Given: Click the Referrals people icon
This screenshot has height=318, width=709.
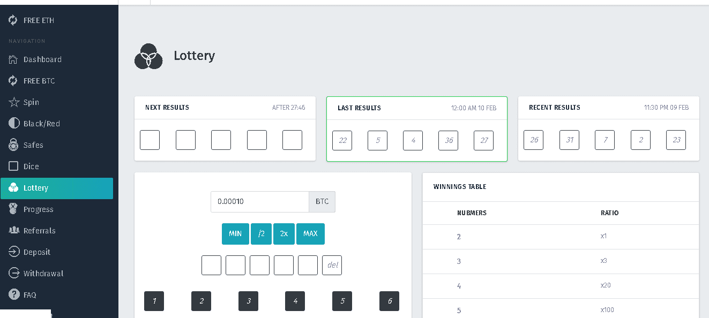Looking at the screenshot, I should 13,231.
